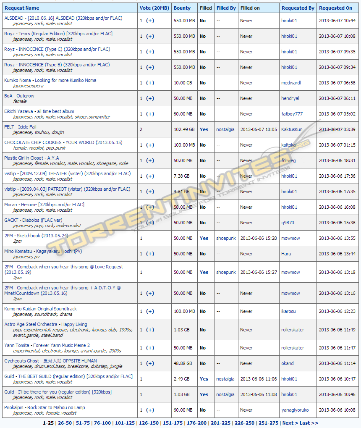Open ikarosu's user profile
The width and height of the screenshot is (361, 428).
(x=288, y=312)
